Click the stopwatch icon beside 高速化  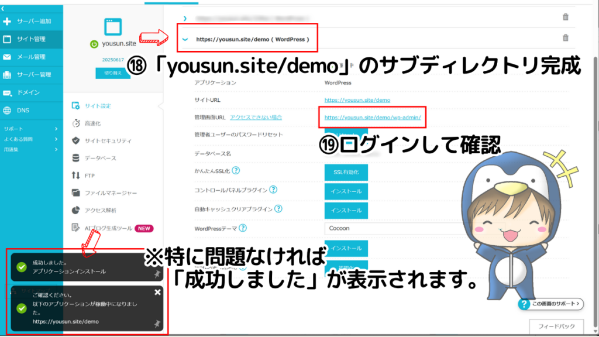75,123
